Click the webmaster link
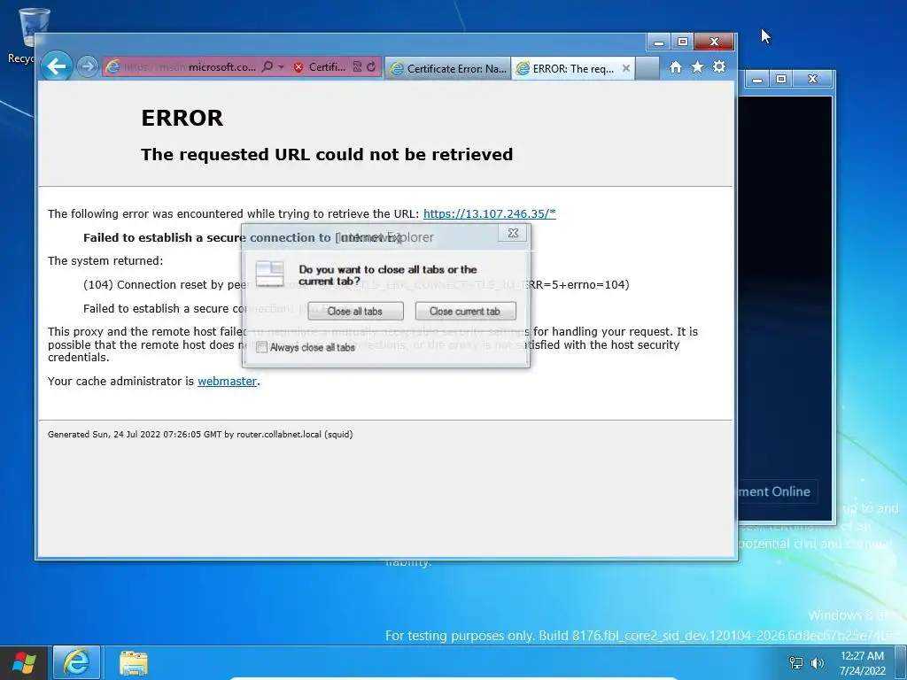The image size is (907, 680). point(227,381)
